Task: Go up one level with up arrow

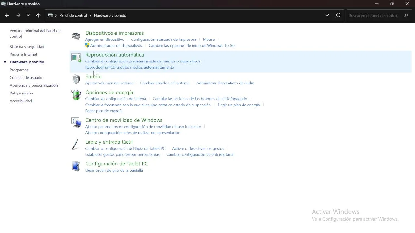Action: pyautogui.click(x=38, y=15)
